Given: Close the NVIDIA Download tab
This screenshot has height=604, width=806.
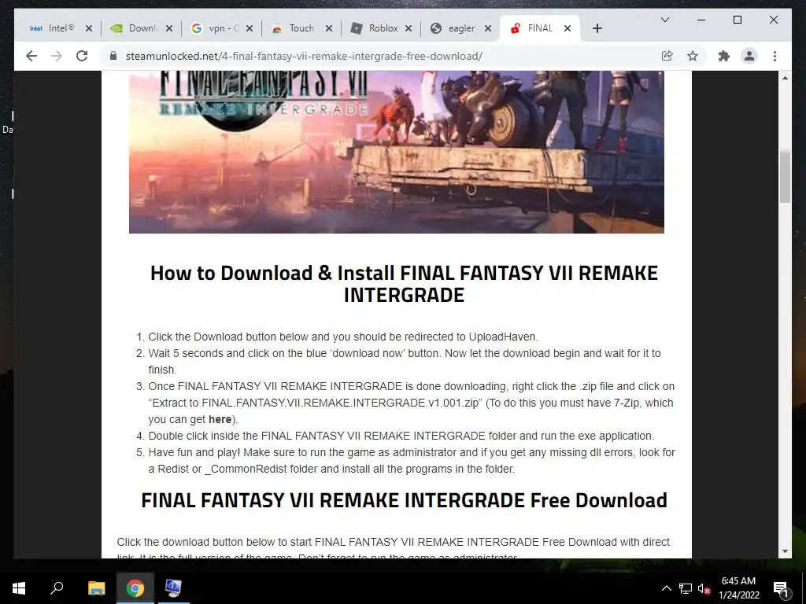Looking at the screenshot, I should tap(169, 28).
